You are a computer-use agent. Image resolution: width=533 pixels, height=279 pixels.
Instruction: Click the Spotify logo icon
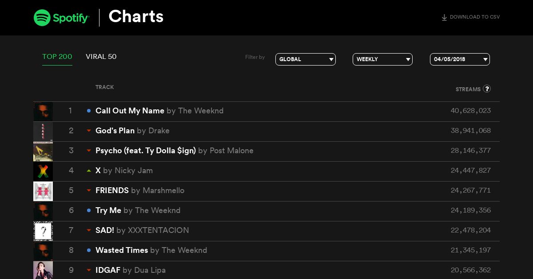pyautogui.click(x=42, y=18)
